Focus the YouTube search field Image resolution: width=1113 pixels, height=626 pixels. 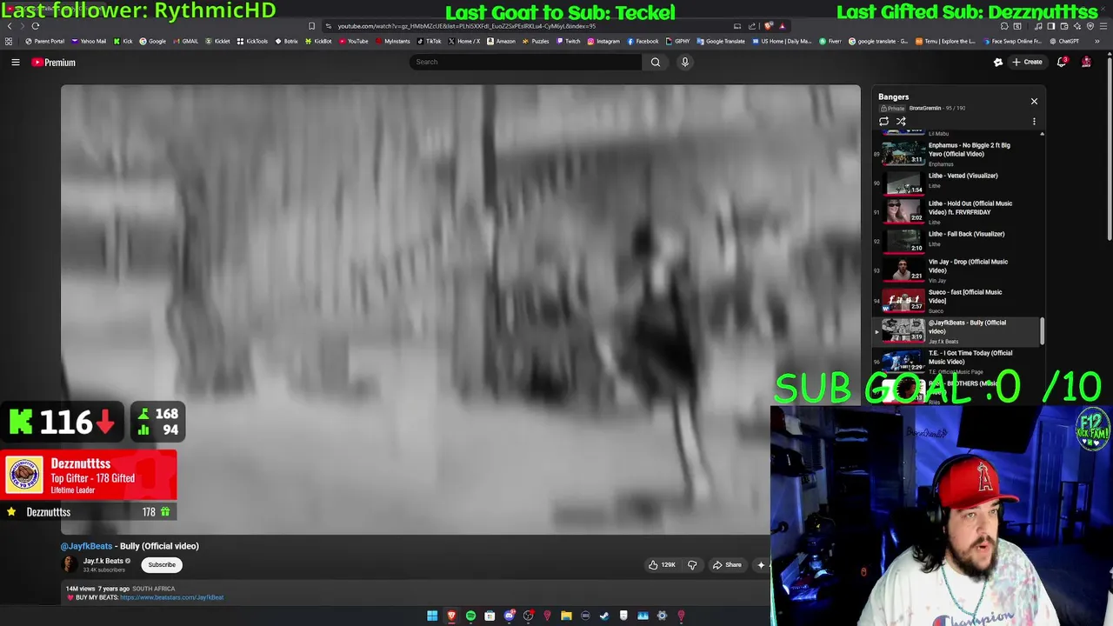click(x=526, y=62)
